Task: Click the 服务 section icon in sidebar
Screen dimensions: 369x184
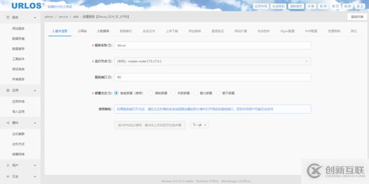Action: [8, 17]
